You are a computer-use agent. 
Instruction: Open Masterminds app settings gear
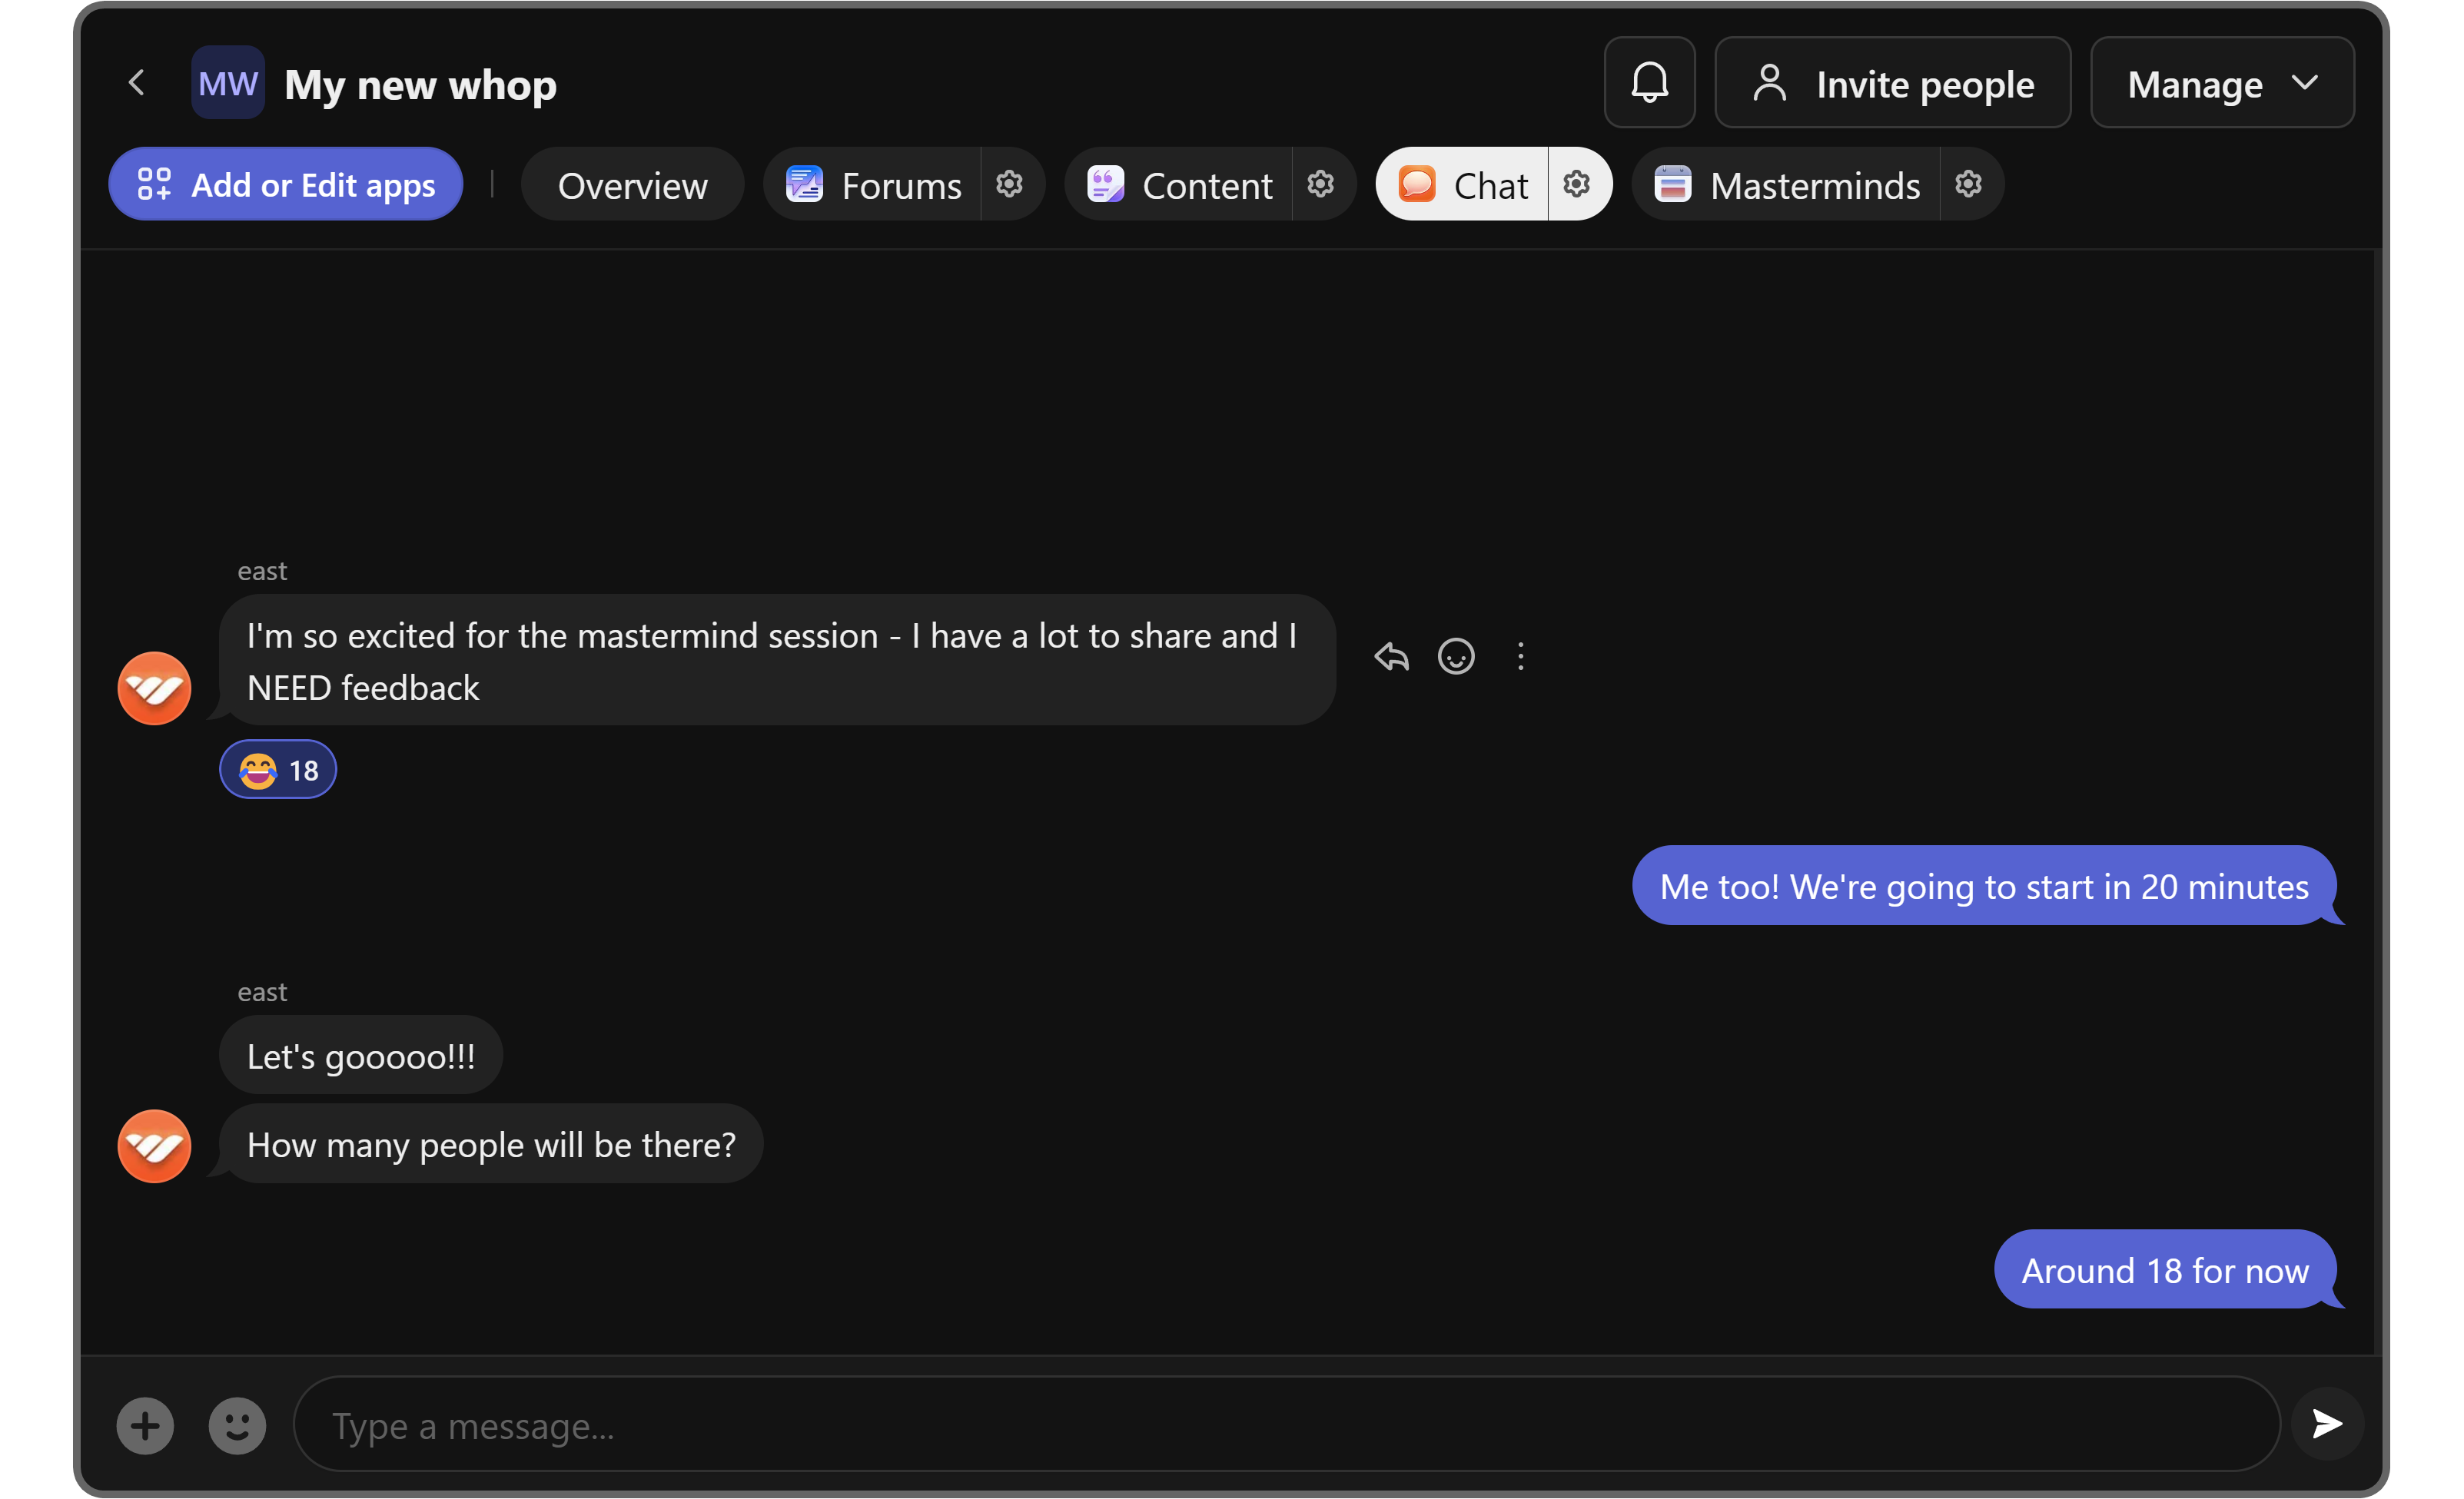(x=1967, y=184)
